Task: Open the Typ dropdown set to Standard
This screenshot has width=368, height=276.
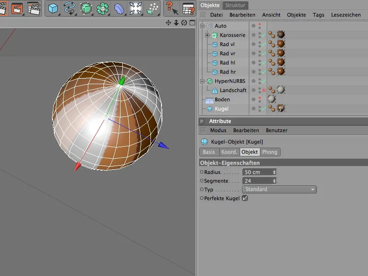Action: point(279,190)
